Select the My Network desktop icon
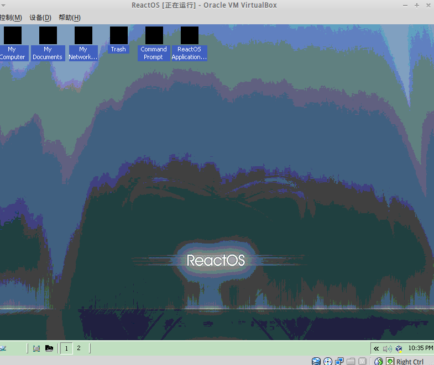 point(83,44)
